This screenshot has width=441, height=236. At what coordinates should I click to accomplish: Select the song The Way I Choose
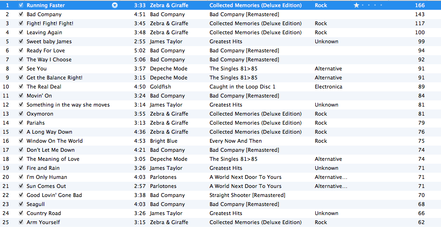pyautogui.click(x=49, y=59)
